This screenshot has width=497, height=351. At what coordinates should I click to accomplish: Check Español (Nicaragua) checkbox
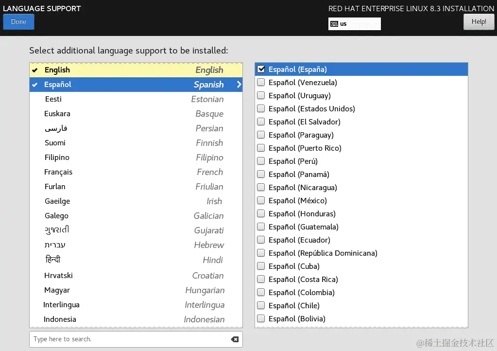pos(261,187)
